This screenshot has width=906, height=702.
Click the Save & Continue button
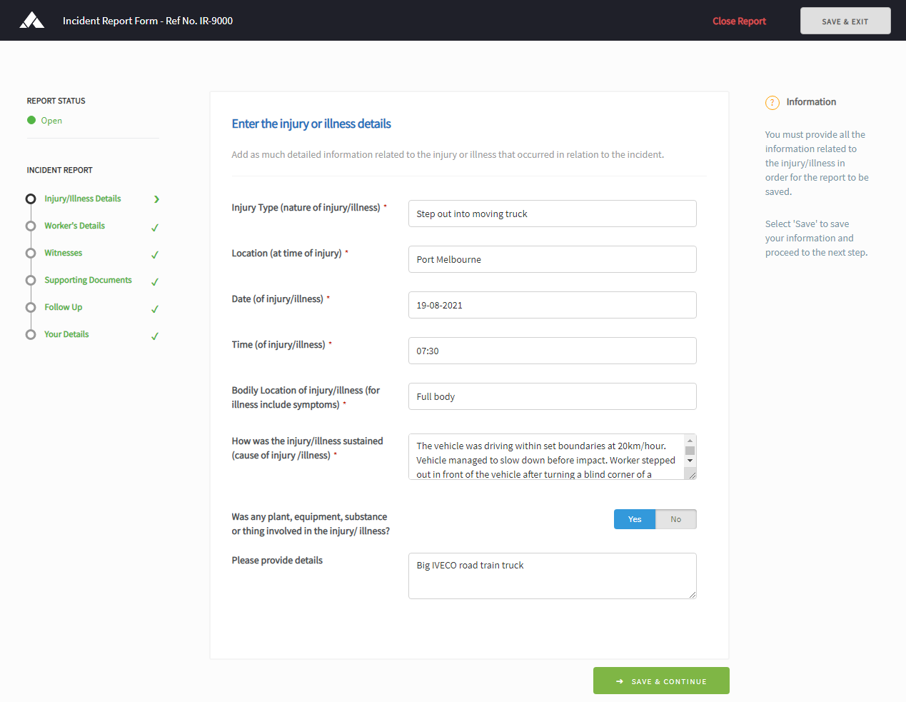[660, 681]
